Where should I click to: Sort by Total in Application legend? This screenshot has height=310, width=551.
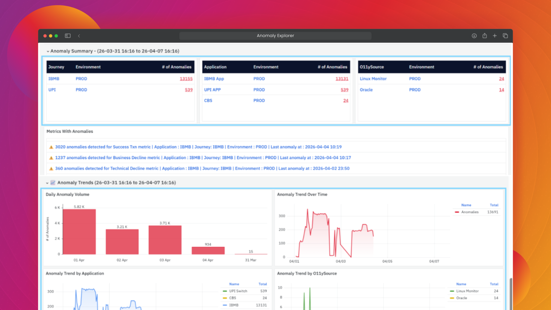pos(263,284)
